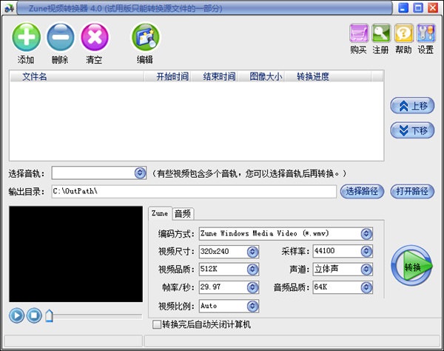Click the preview seek slider handle

(x=50, y=315)
